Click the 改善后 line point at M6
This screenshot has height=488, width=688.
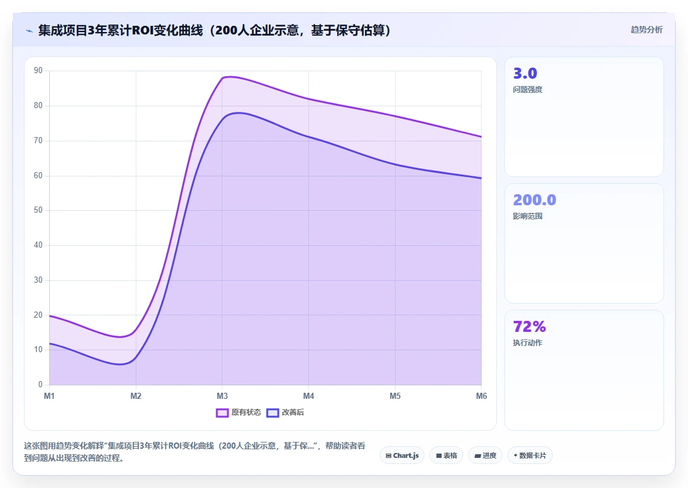481,178
